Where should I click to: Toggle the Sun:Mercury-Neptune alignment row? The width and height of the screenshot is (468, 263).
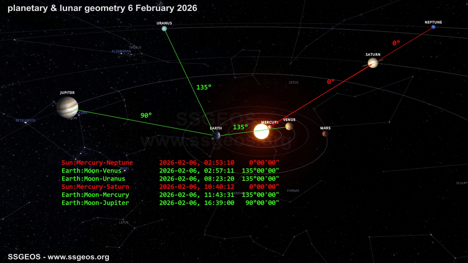97,163
